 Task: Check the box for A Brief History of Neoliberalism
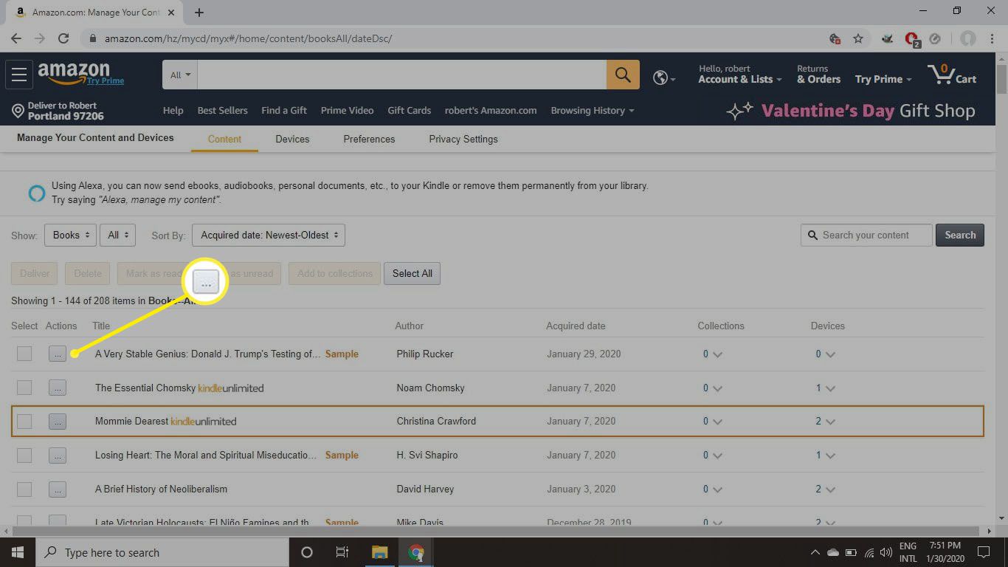24,489
